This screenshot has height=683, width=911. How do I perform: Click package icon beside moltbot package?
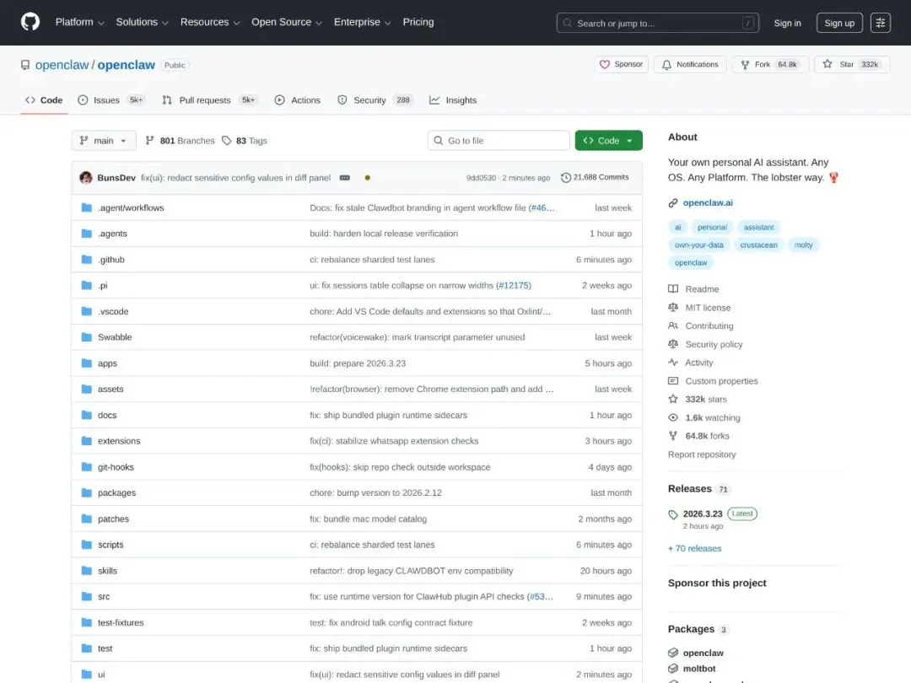[x=673, y=669]
